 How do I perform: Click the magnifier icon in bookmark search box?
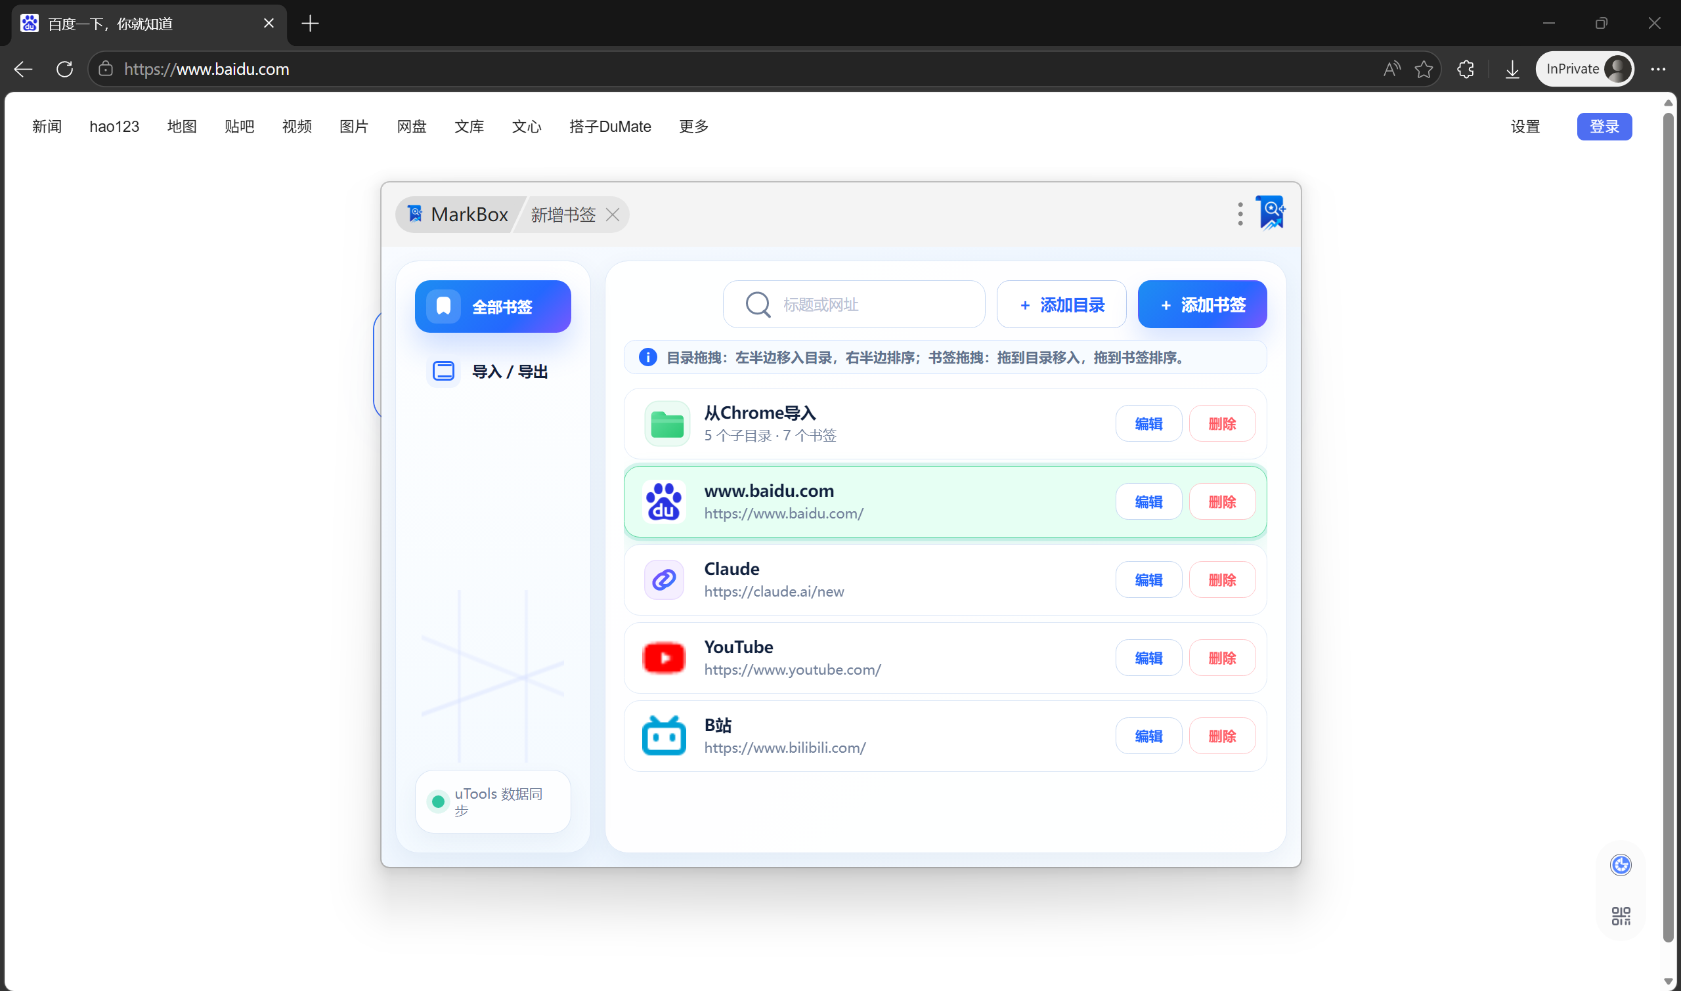pyautogui.click(x=758, y=305)
